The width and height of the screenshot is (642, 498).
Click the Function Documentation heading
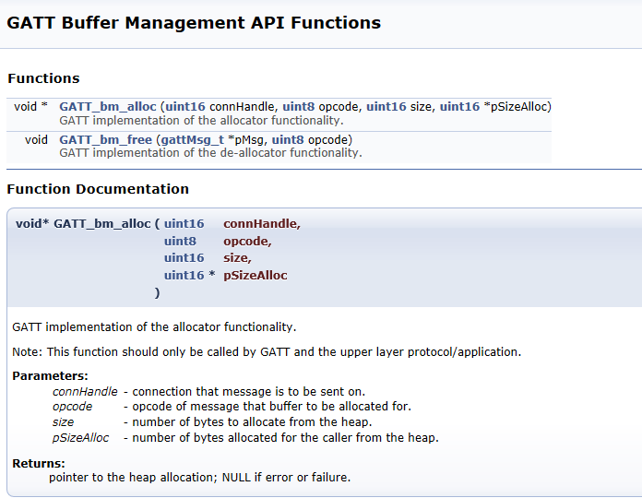coord(98,189)
